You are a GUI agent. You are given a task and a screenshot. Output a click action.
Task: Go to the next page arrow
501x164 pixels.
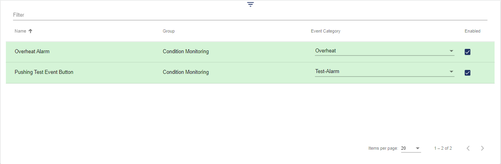tap(482, 148)
